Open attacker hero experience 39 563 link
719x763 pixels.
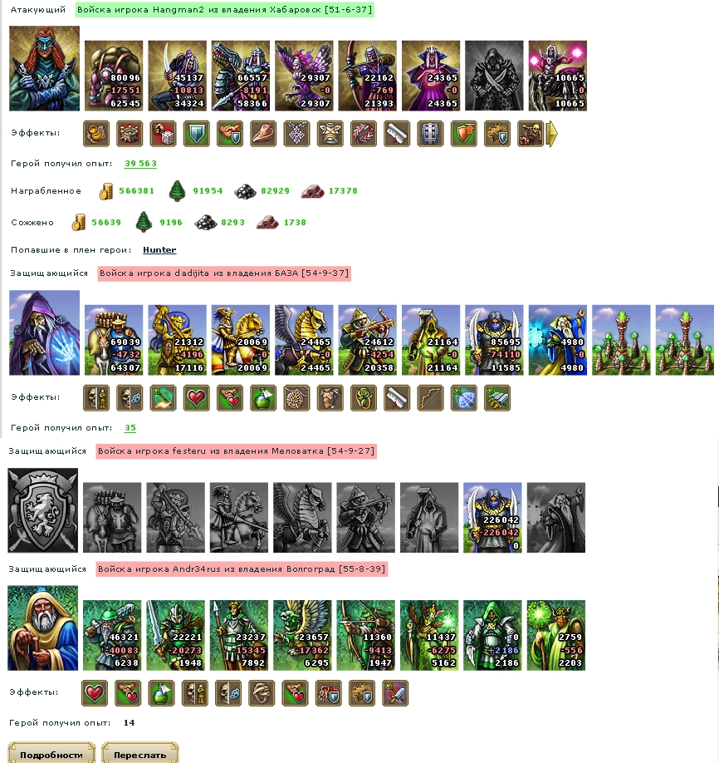pos(140,164)
